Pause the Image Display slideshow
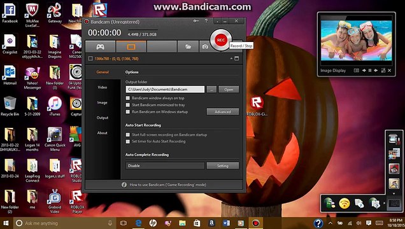 370,71
